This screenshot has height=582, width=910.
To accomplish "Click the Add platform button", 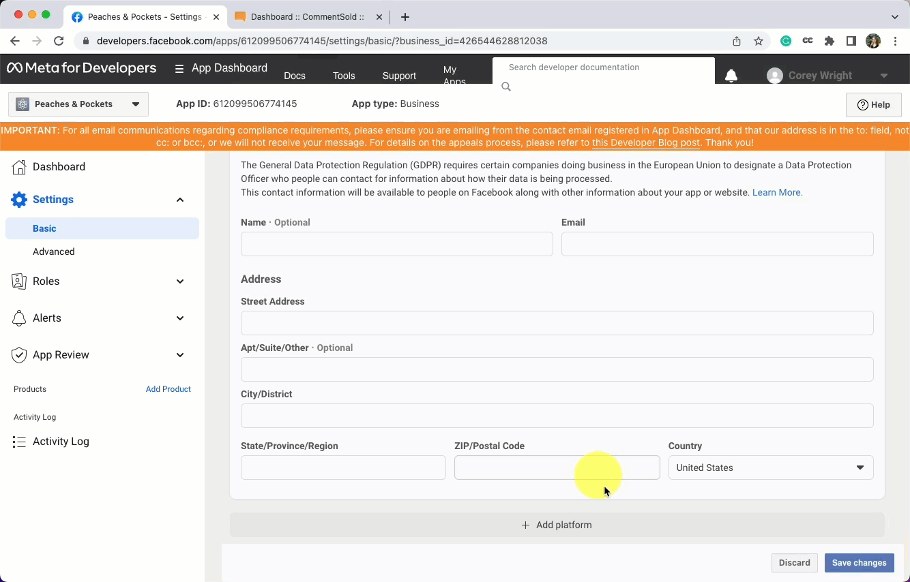I will (x=557, y=525).
